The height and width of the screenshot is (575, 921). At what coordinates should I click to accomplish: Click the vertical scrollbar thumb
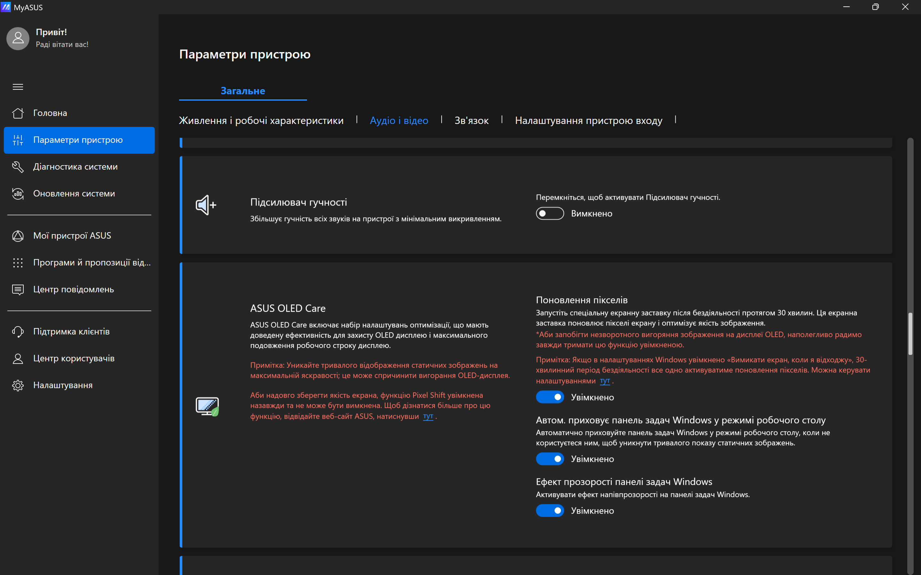tap(910, 333)
